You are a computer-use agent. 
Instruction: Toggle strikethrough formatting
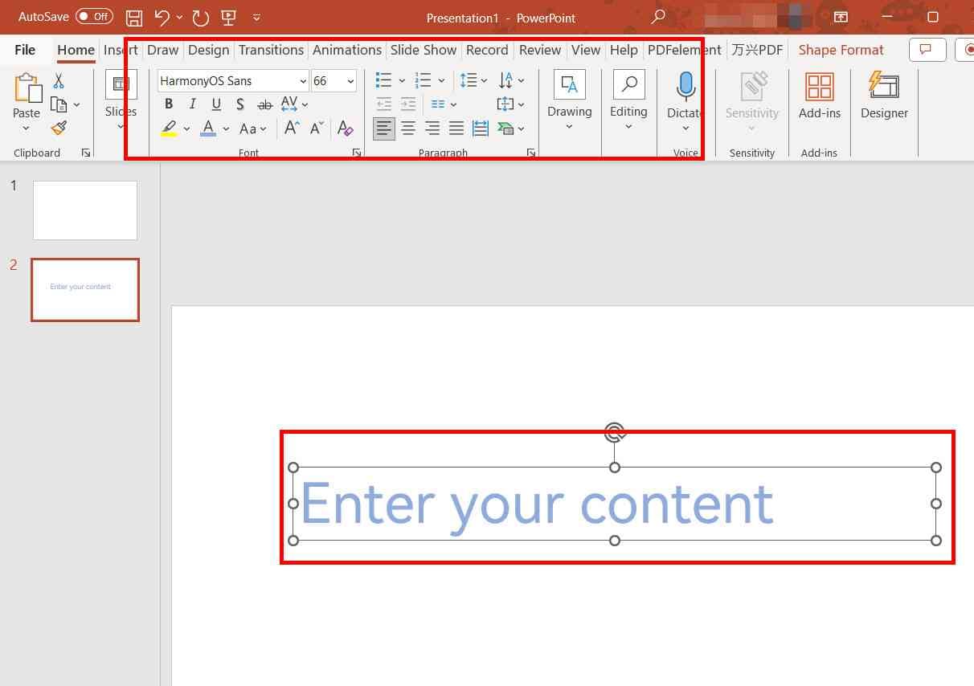[264, 104]
